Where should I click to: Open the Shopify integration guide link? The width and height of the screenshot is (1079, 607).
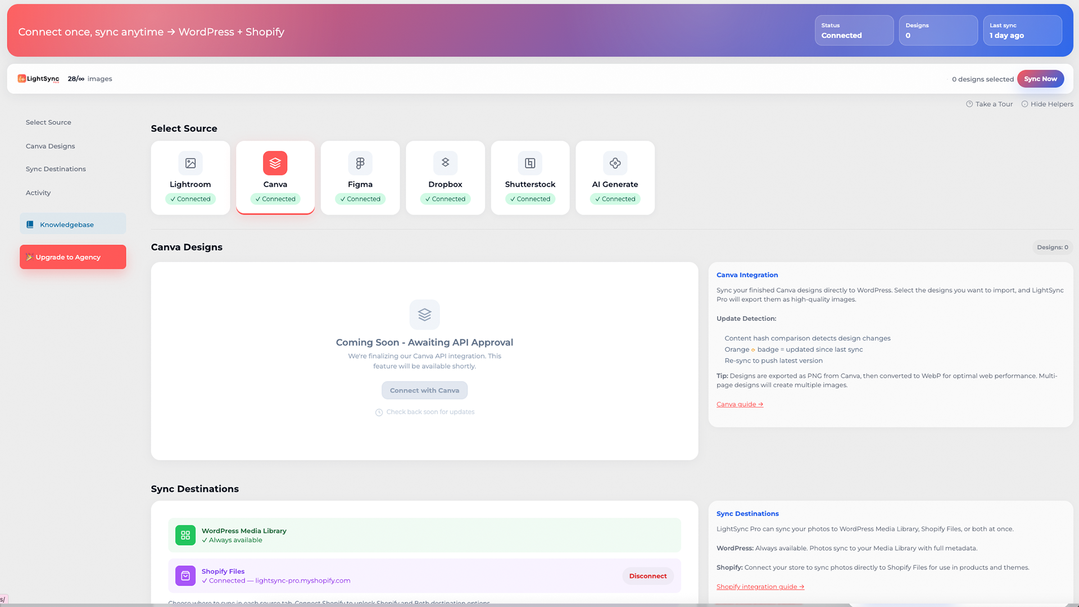760,587
